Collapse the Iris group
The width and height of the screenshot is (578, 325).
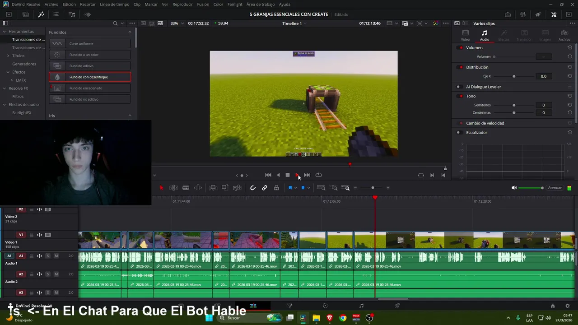[x=130, y=116]
